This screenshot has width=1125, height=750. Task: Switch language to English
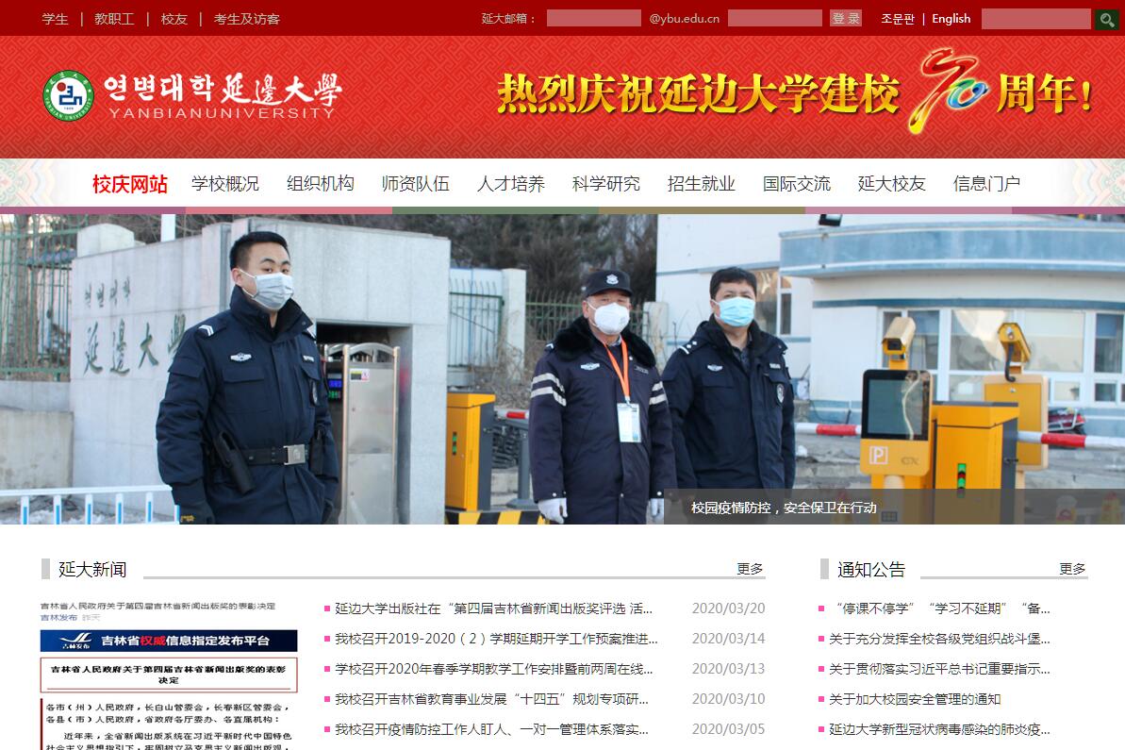(x=951, y=19)
